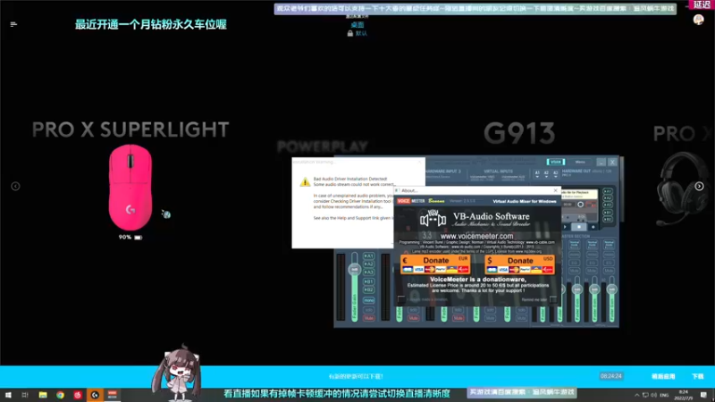The height and width of the screenshot is (402, 715).
Task: Click the first strip Fader Gain knob
Action: 354,270
